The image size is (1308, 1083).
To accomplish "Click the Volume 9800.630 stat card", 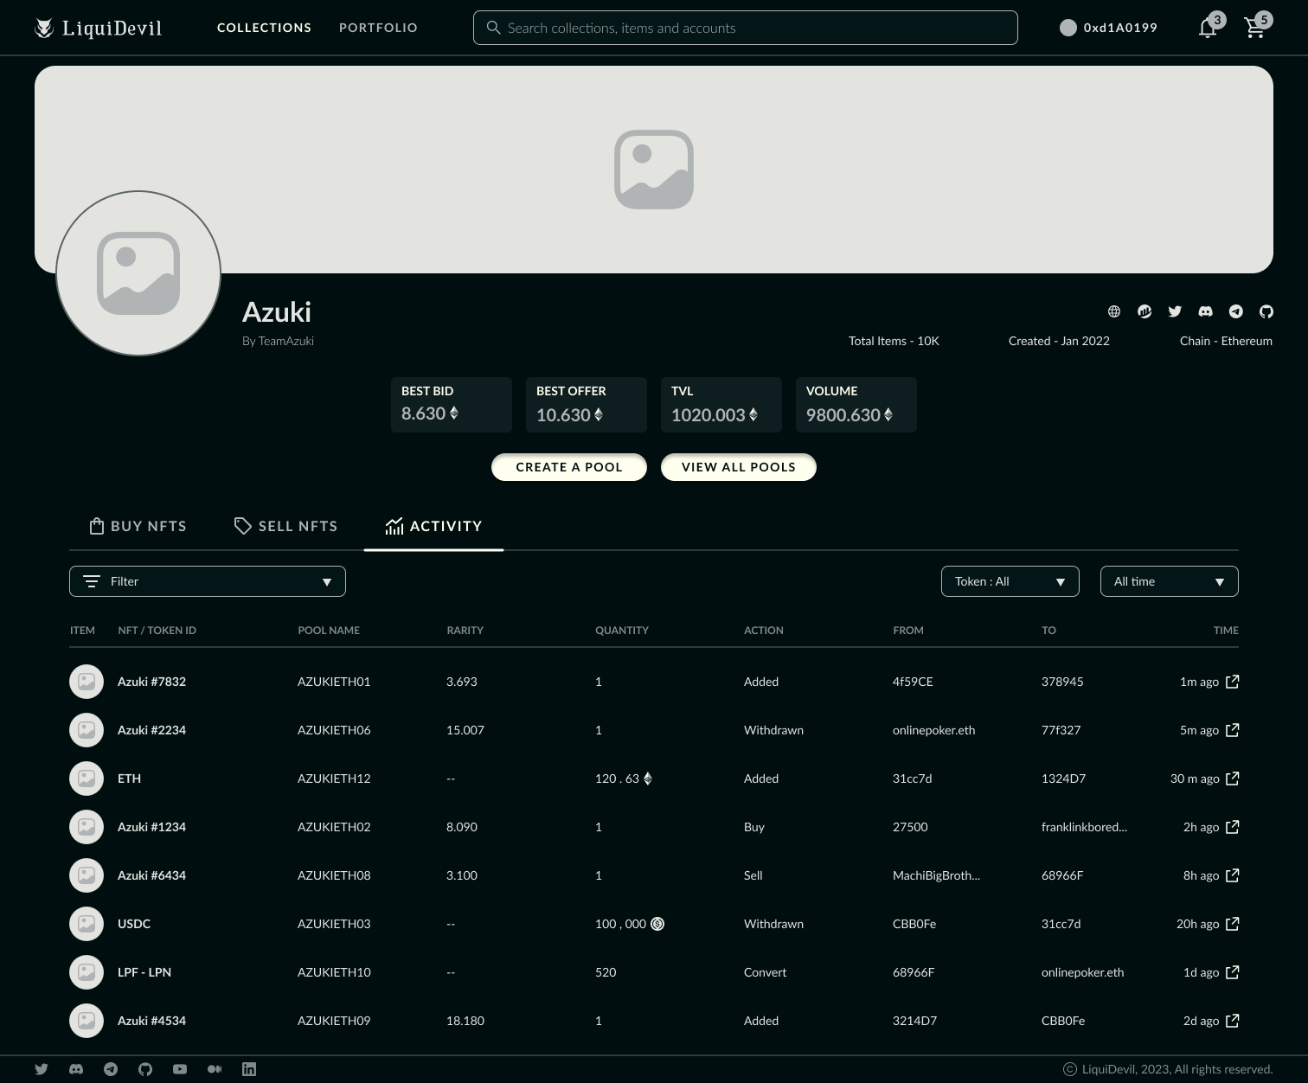I will [856, 405].
